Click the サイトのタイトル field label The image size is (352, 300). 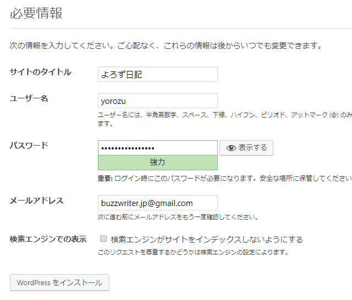click(x=41, y=72)
